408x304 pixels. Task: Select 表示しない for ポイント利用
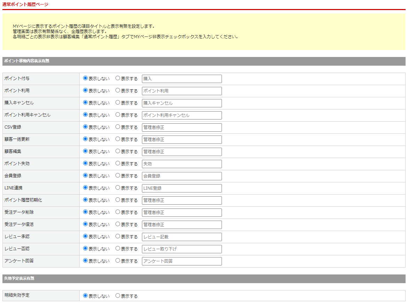coord(85,91)
